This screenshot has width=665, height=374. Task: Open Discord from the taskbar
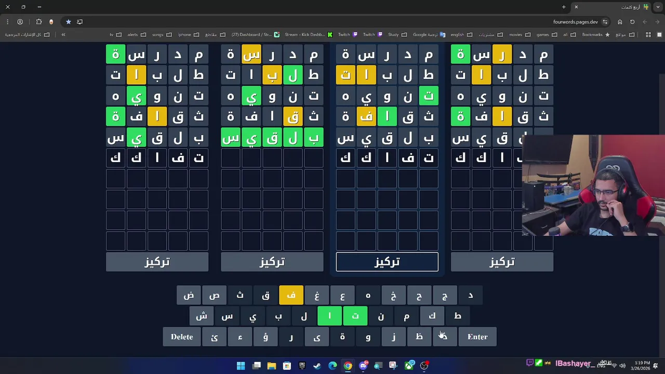coord(363,366)
